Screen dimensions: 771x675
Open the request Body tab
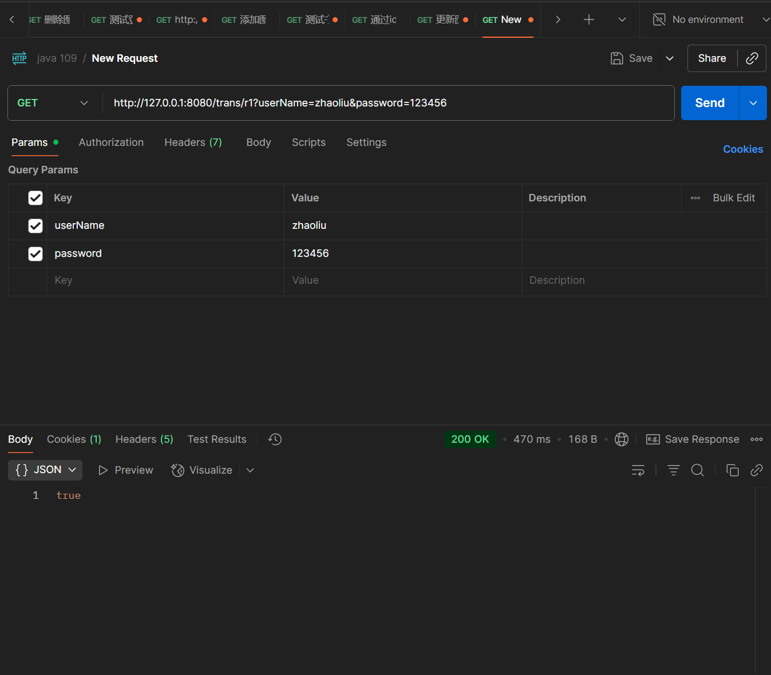(259, 142)
